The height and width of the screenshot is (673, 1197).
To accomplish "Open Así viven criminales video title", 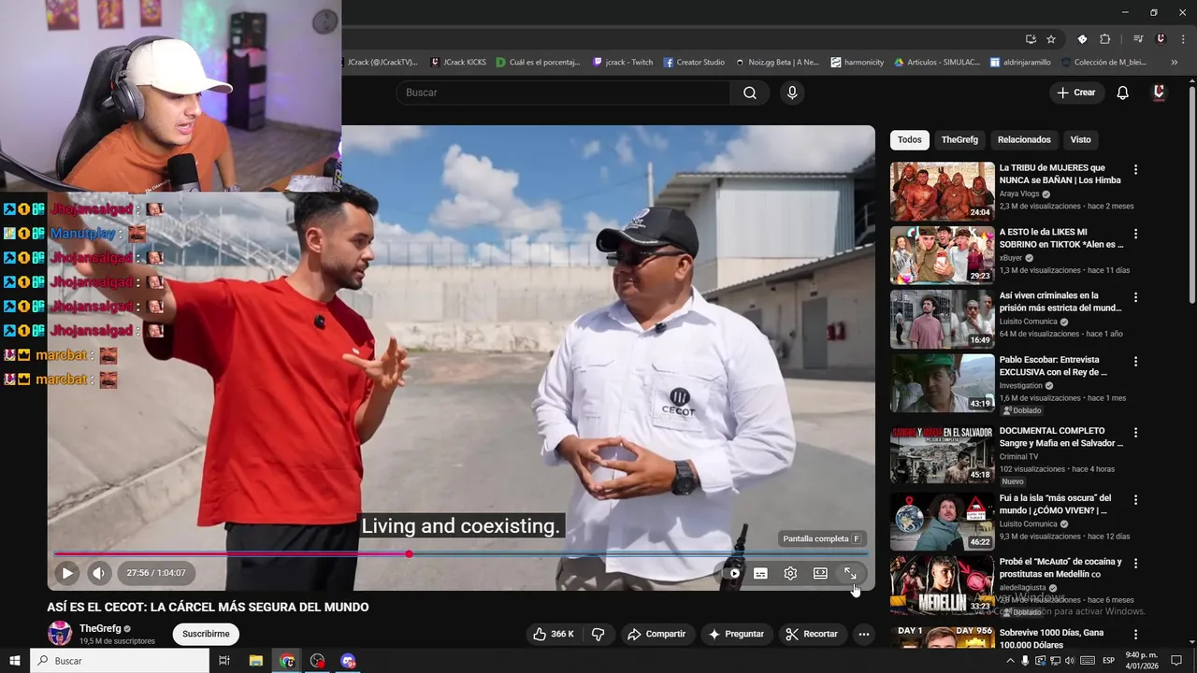I will click(1060, 302).
